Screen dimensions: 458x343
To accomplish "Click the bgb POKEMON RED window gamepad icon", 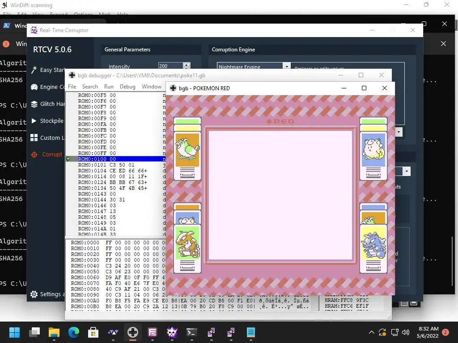I will (173, 88).
